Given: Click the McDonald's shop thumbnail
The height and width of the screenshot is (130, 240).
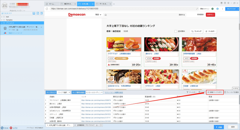Looking at the screenshot, I should click(124, 44).
